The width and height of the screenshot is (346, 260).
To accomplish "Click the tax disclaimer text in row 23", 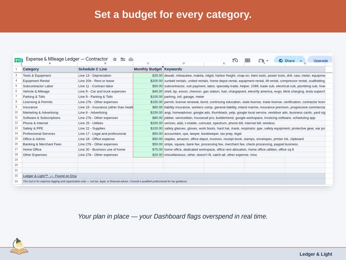I will pos(105,181).
